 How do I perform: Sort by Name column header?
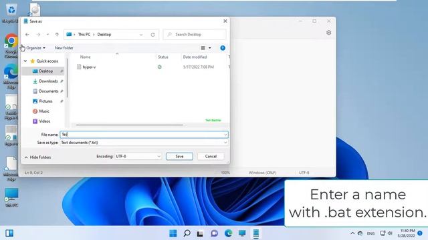click(x=85, y=57)
